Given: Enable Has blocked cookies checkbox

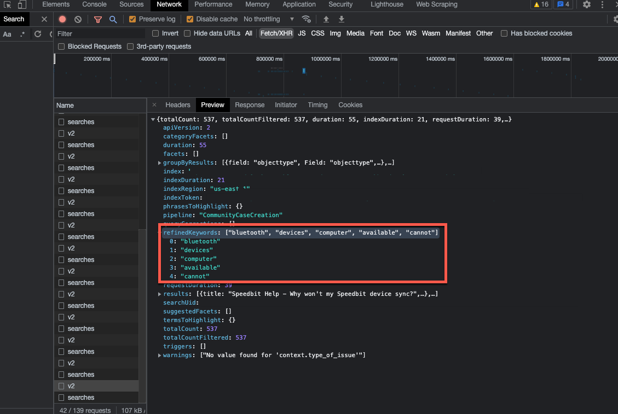Looking at the screenshot, I should pyautogui.click(x=504, y=33).
